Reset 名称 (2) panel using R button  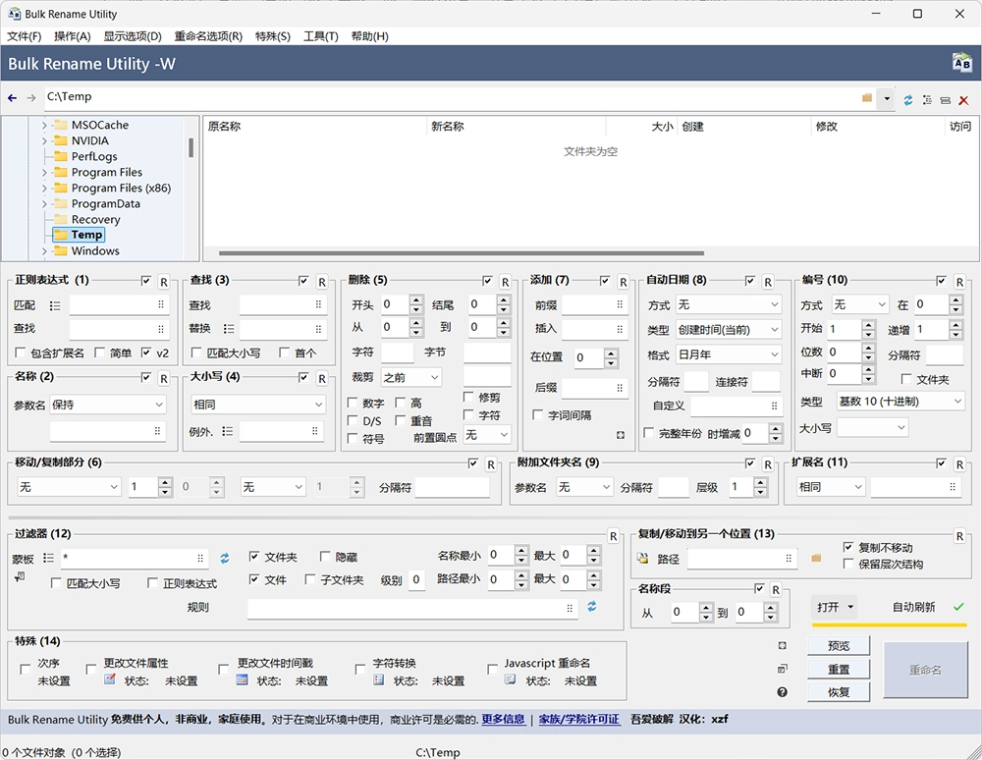pyautogui.click(x=163, y=378)
